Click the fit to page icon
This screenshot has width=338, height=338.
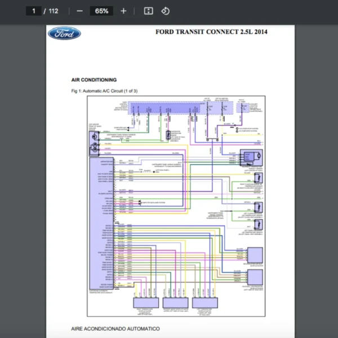(x=148, y=11)
